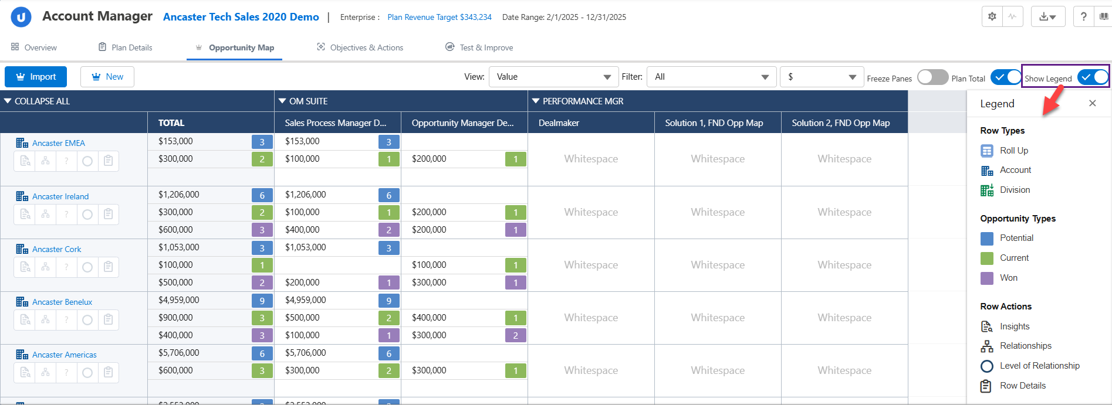Collapse the OM SUITE column group
1112x405 pixels.
(x=282, y=101)
